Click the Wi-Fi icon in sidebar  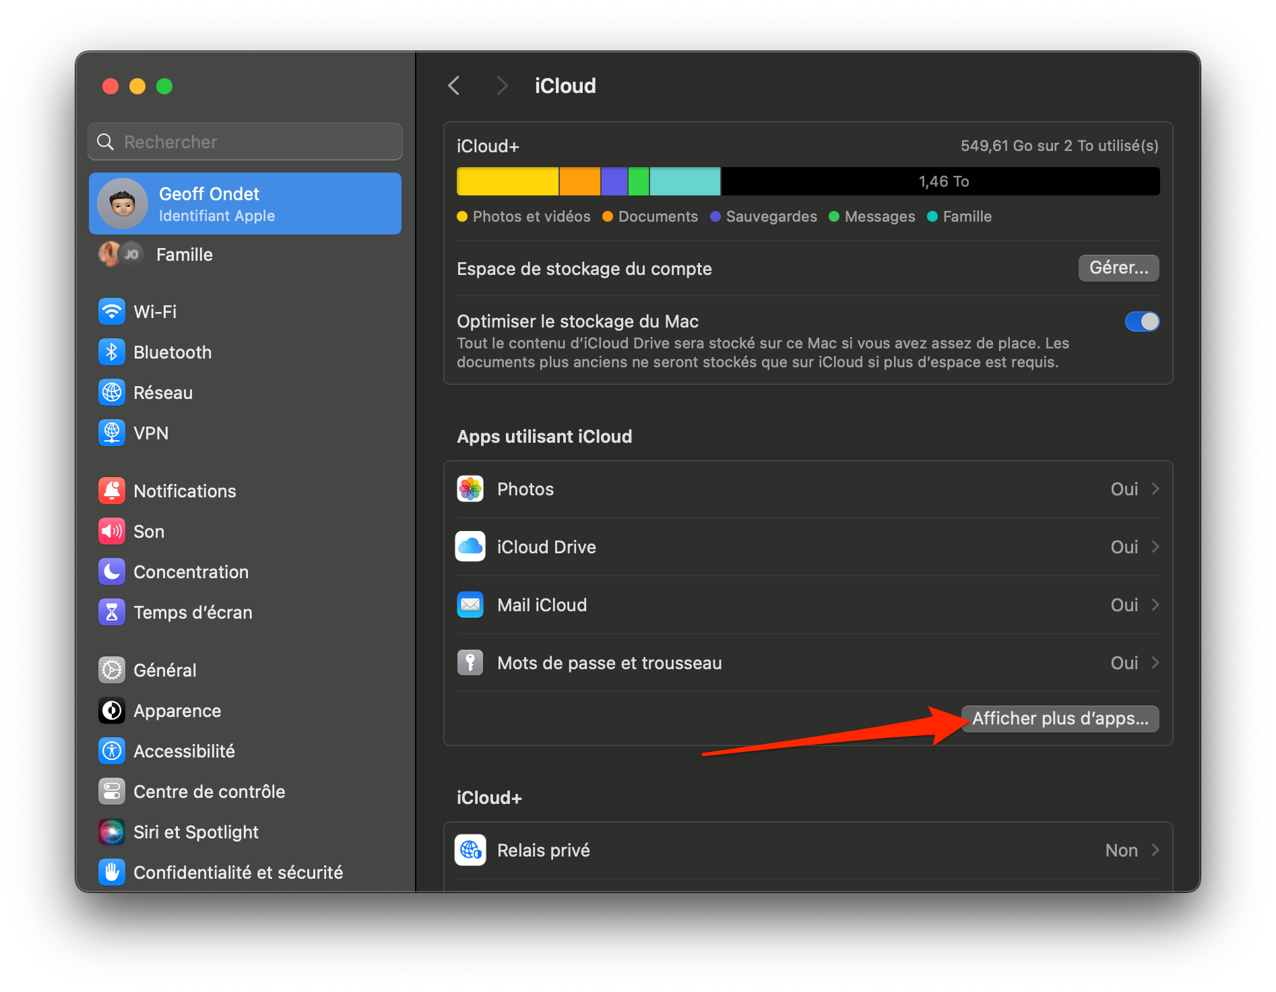(x=112, y=311)
